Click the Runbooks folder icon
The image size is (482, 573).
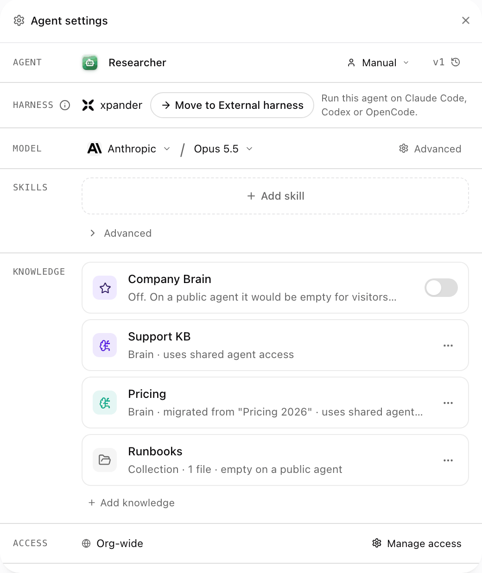pos(105,460)
